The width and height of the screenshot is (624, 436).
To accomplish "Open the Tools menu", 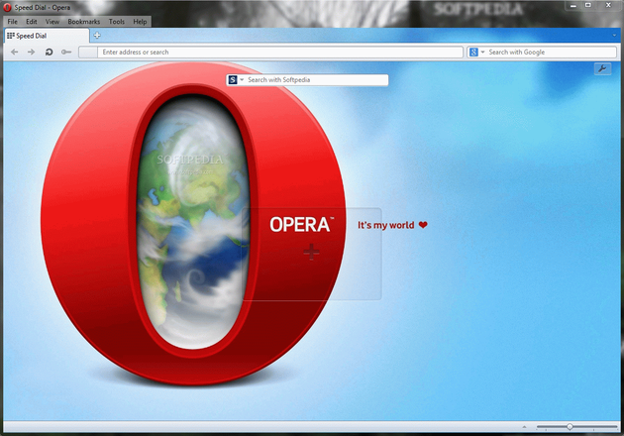I will (x=117, y=21).
